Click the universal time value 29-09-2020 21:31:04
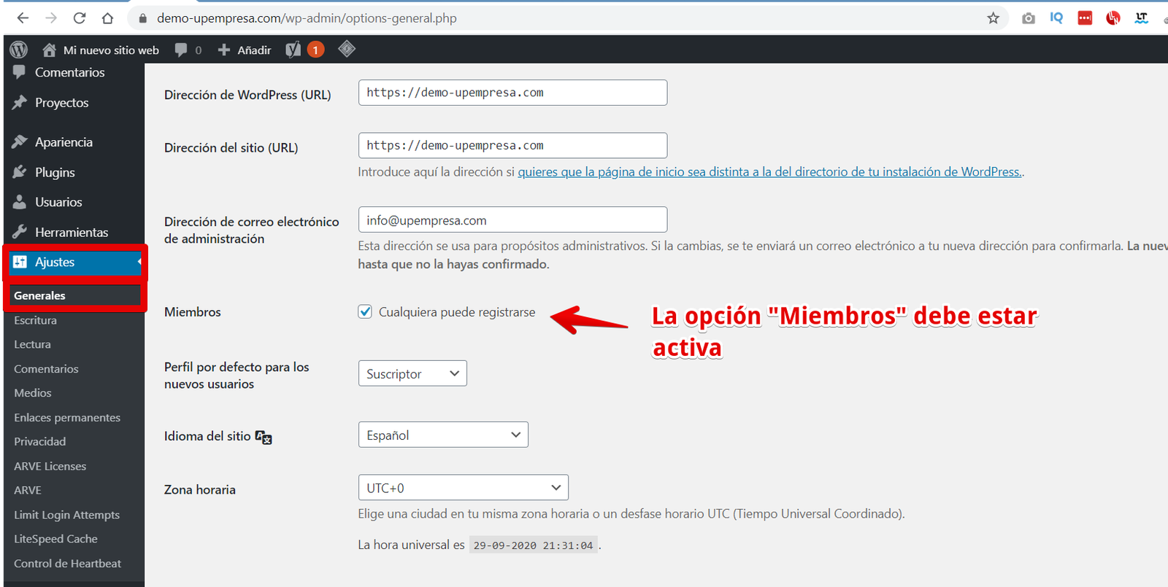The image size is (1168, 587). [534, 545]
